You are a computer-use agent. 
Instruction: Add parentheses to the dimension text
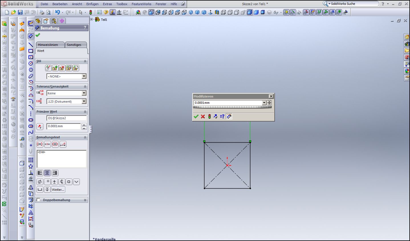coord(40,144)
